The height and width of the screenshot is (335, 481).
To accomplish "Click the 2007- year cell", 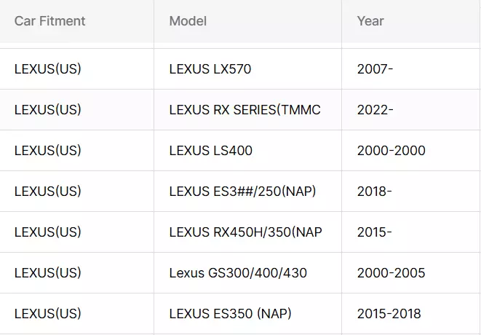I will (410, 68).
